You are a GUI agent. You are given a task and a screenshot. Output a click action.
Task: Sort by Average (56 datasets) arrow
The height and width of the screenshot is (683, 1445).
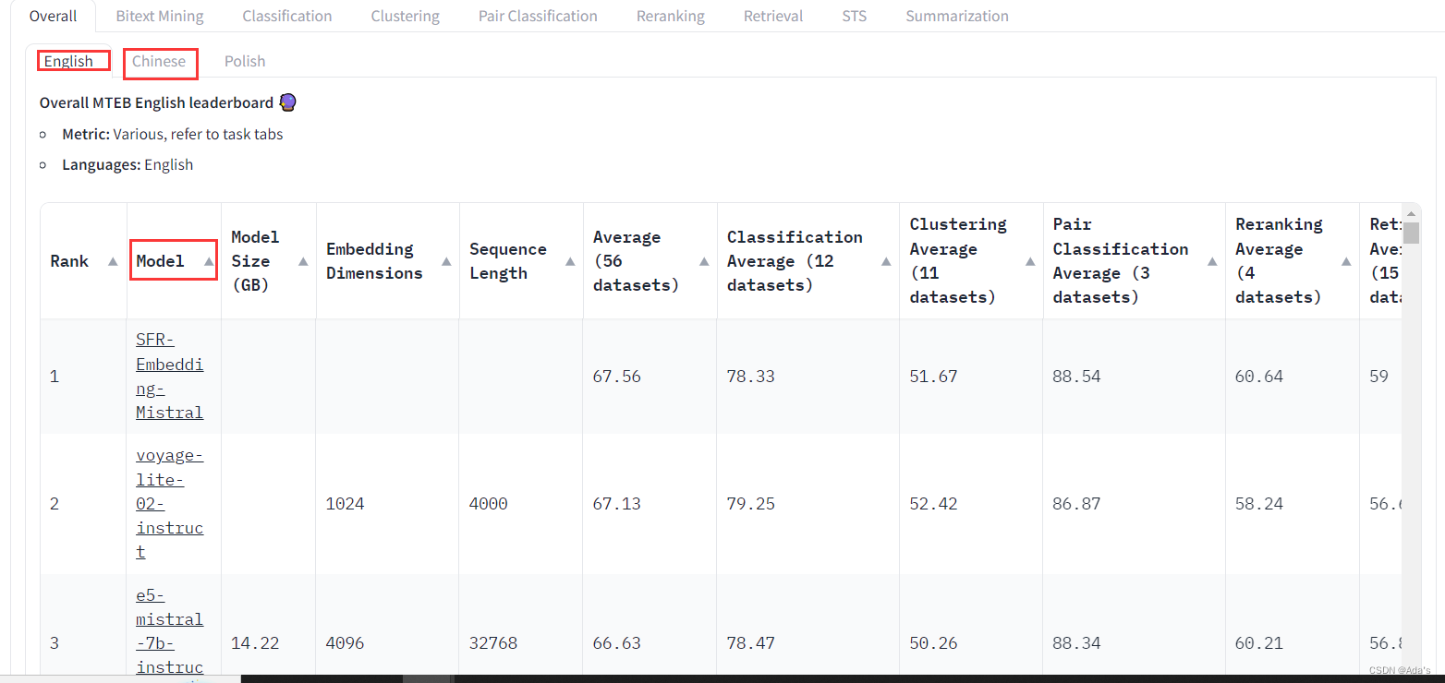704,261
